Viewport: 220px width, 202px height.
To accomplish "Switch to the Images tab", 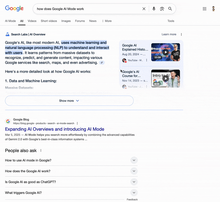I will coord(66,21).
